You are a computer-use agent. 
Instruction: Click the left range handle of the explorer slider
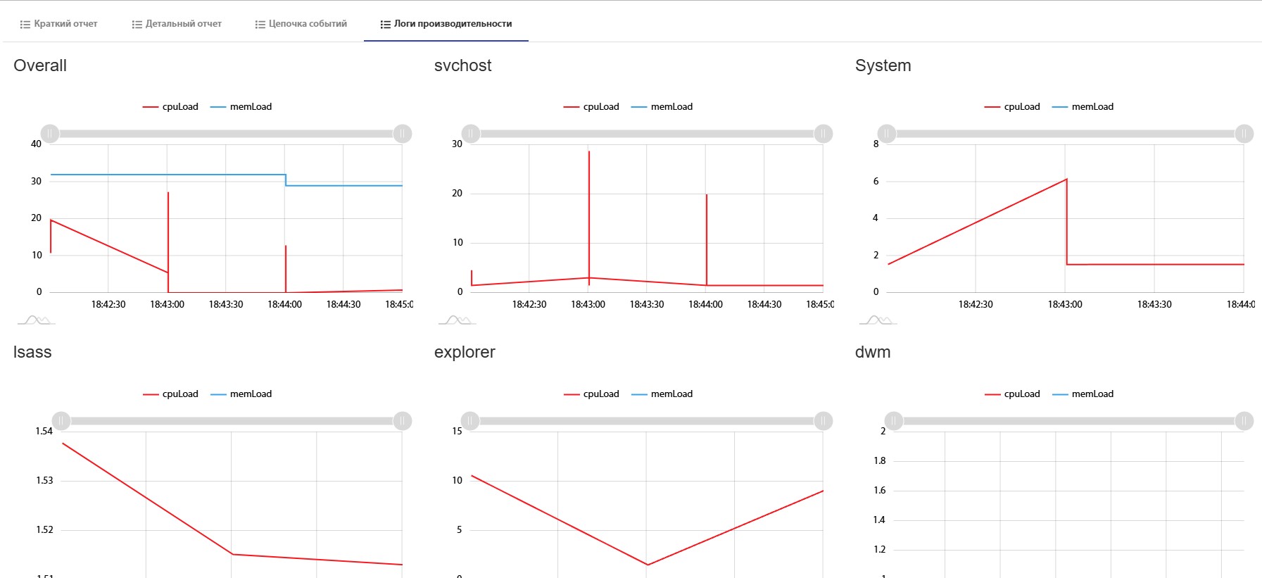470,421
